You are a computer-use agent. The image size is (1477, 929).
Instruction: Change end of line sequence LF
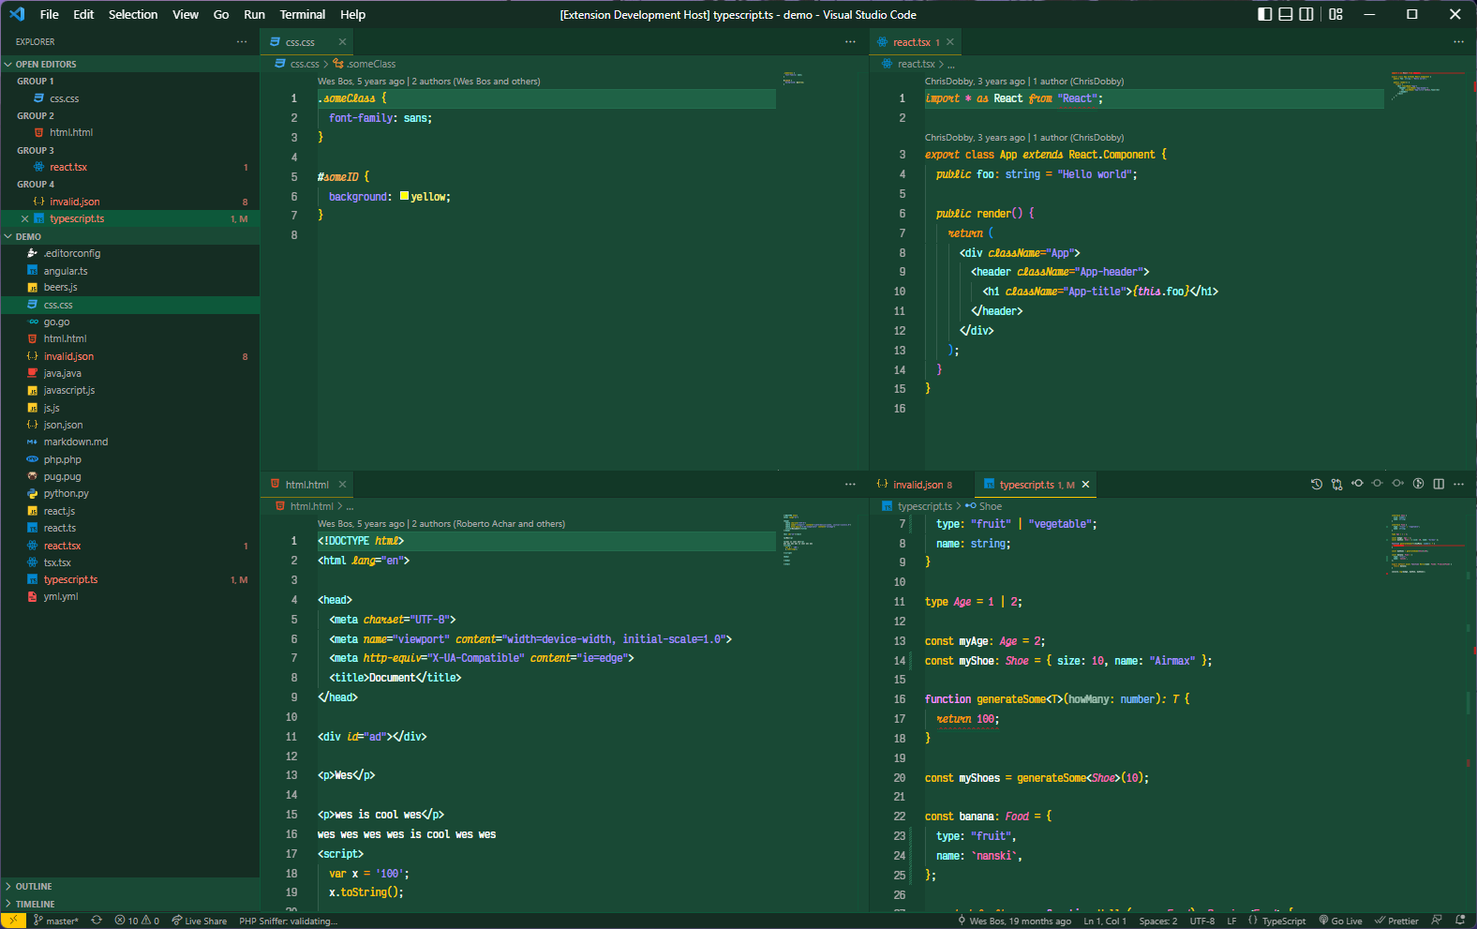1231,921
